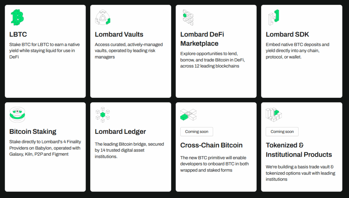Click the Tokenized & Institutional Products heading
The height and width of the screenshot is (198, 349).
tap(299, 150)
